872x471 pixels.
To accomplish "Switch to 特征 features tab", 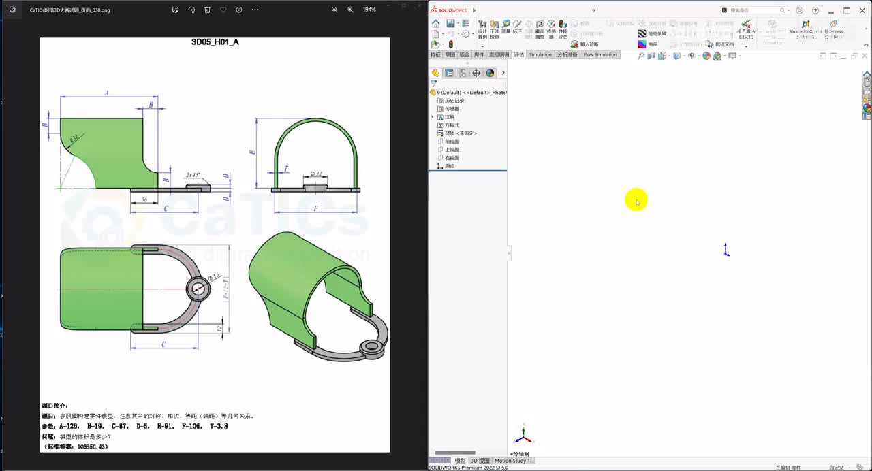I will tap(435, 55).
